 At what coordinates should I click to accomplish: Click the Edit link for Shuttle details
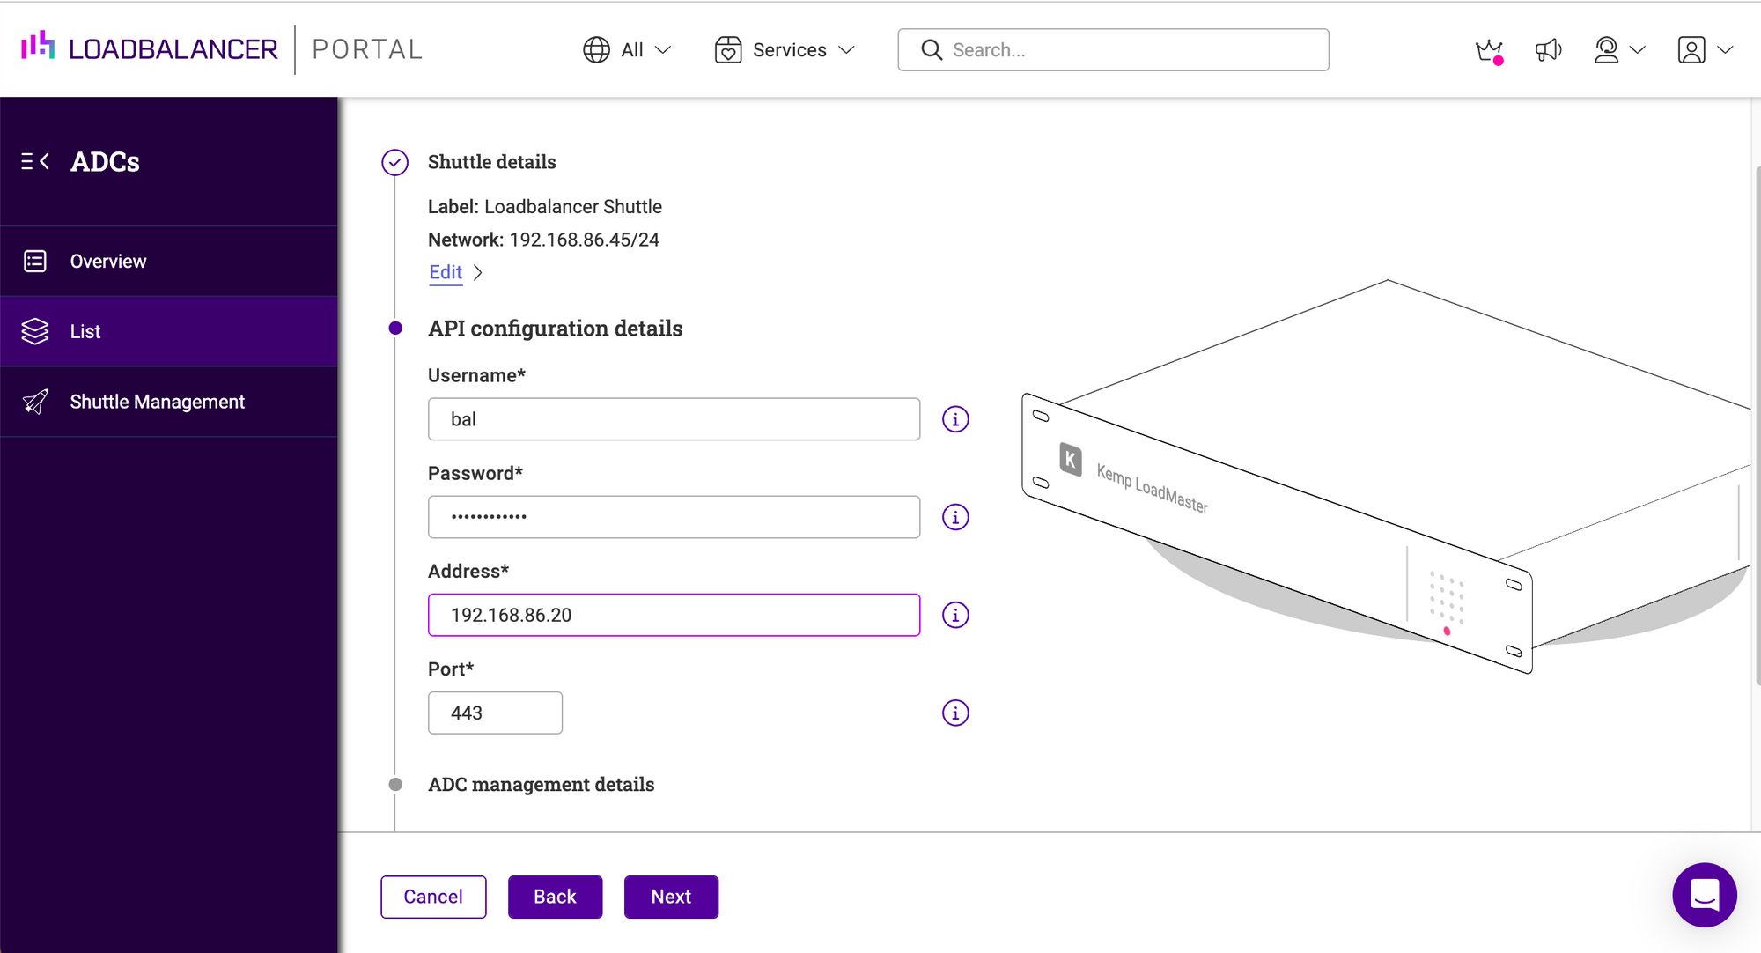(x=446, y=271)
